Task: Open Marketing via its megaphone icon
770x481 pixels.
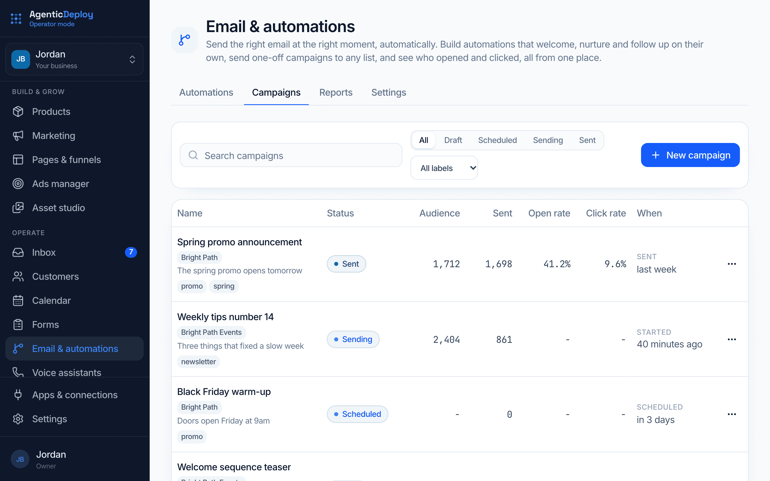Action: click(18, 135)
